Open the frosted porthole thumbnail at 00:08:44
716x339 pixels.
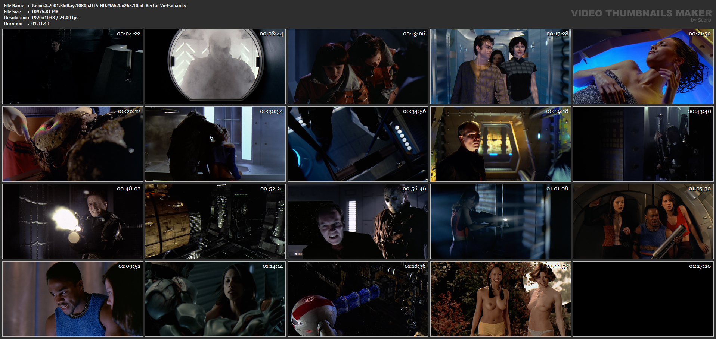215,66
